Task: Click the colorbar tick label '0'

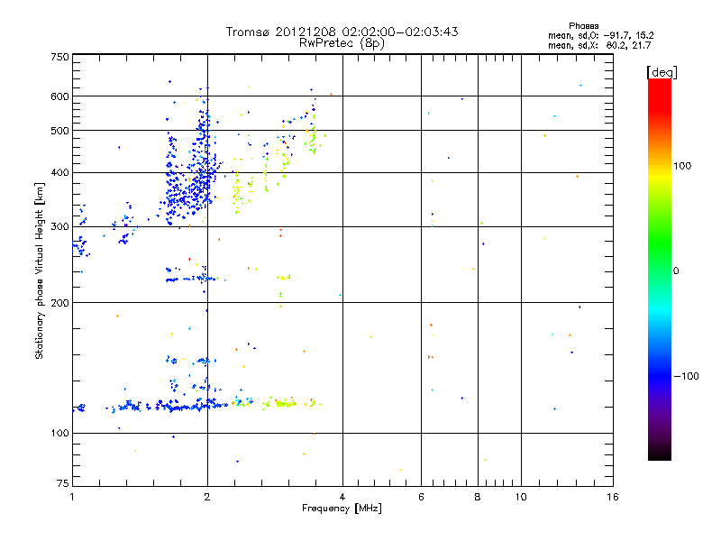Action: click(675, 271)
